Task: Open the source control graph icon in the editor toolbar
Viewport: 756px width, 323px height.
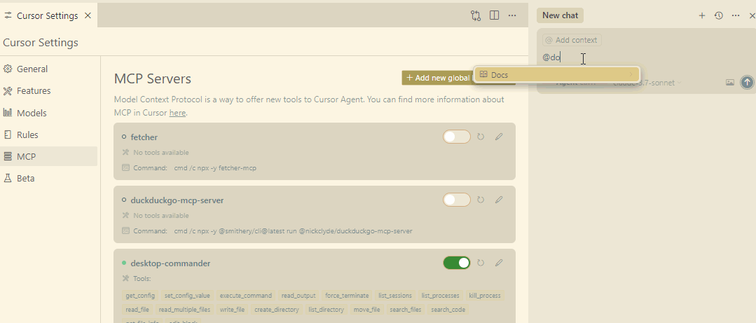Action: 476,15
